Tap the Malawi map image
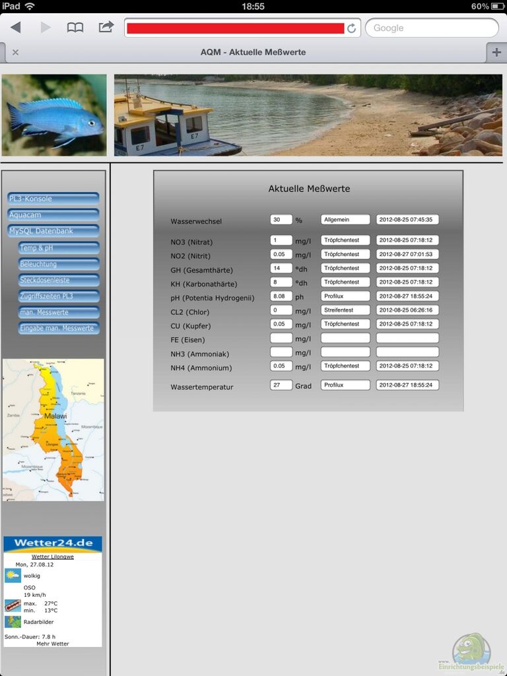Image resolution: width=507 pixels, height=676 pixels. point(53,429)
